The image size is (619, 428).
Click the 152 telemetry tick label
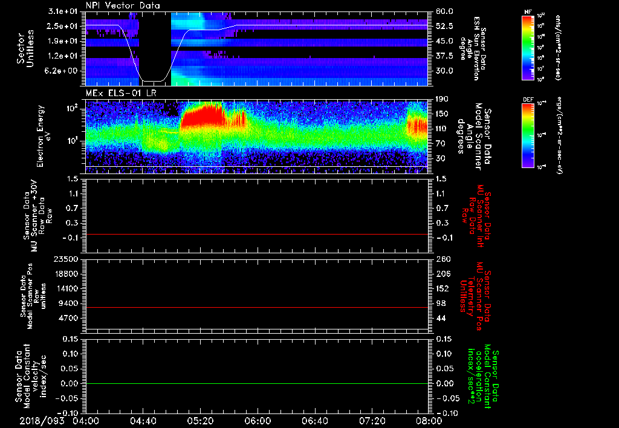(442, 288)
